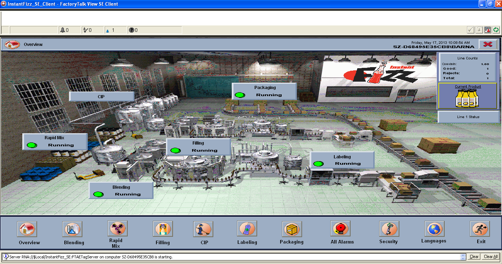Click the Clear All button

491,257
